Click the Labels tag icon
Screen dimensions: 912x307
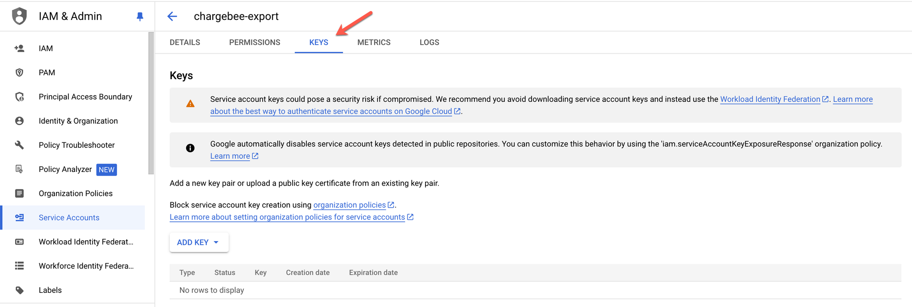pyautogui.click(x=19, y=290)
